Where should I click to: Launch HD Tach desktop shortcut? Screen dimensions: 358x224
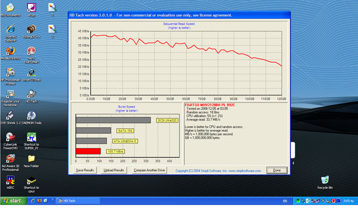[x=31, y=96]
